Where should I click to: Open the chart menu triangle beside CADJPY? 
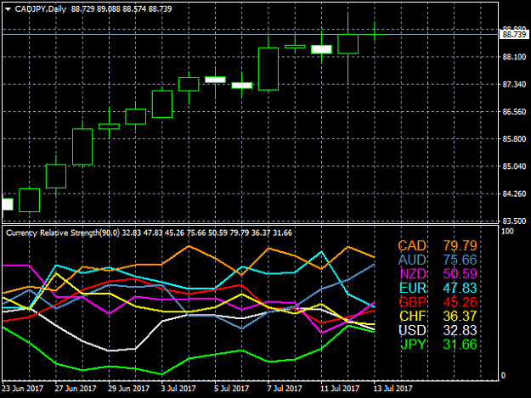click(x=8, y=9)
